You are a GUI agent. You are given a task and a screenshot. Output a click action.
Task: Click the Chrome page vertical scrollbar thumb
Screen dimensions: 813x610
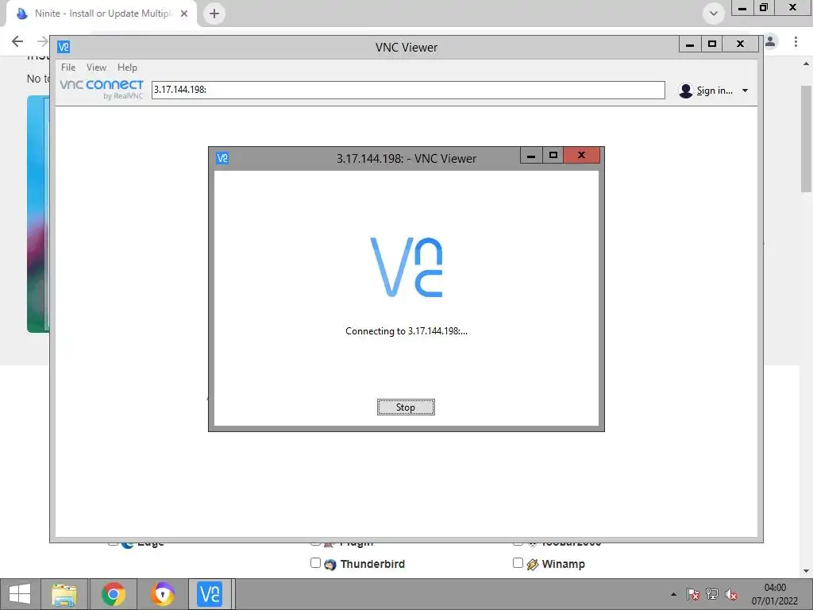(x=806, y=138)
